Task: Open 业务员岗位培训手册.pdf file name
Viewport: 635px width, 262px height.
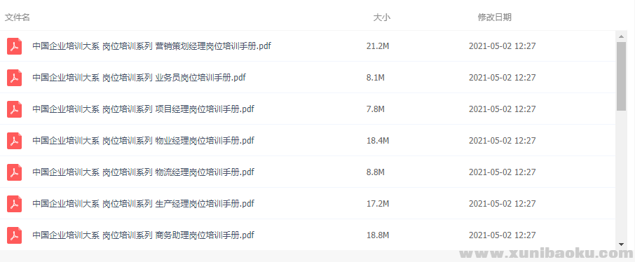Action: coord(139,78)
